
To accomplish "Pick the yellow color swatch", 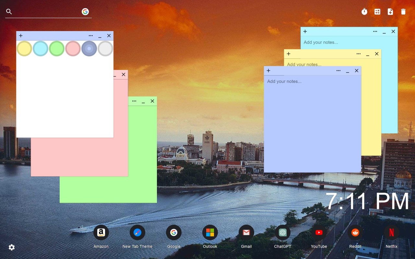I will tap(24, 49).
